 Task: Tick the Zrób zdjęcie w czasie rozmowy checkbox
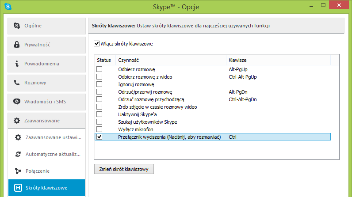99,107
